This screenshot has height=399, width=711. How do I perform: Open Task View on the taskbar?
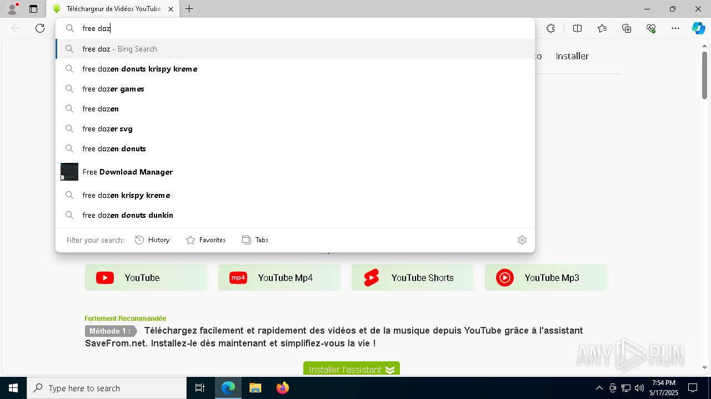pos(200,388)
